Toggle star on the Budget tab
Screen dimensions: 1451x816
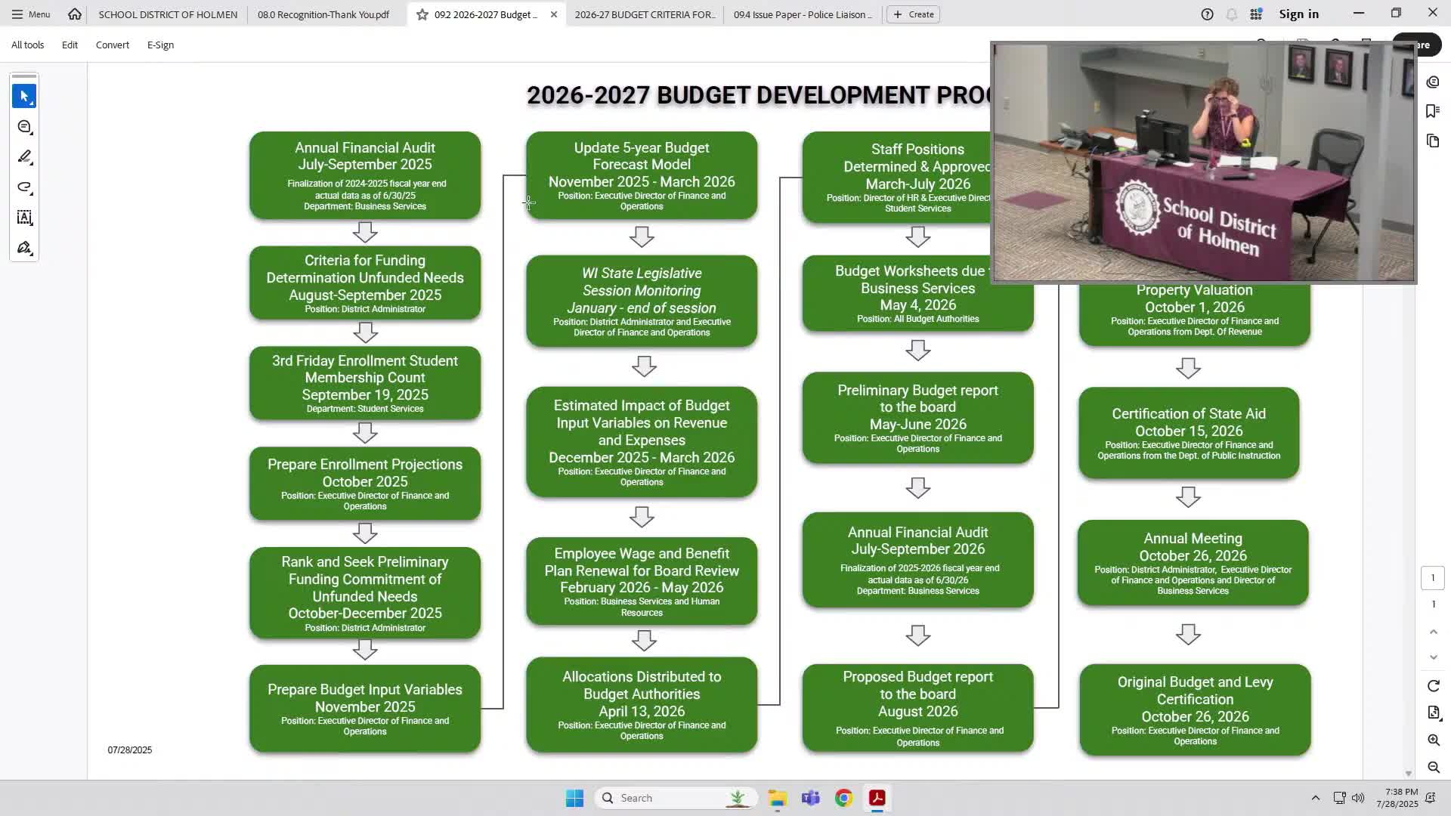(x=422, y=14)
